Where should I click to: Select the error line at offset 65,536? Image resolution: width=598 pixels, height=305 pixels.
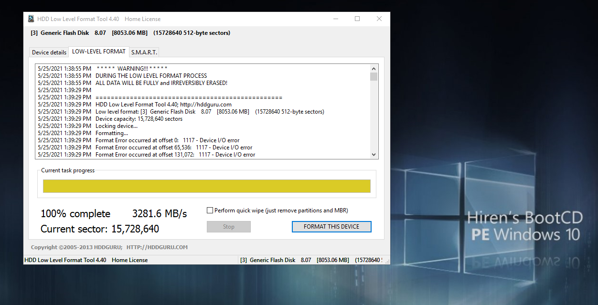(145, 147)
